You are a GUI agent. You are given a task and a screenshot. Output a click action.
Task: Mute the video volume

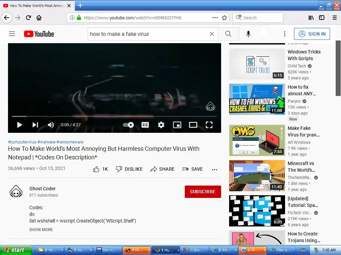[x=51, y=125]
